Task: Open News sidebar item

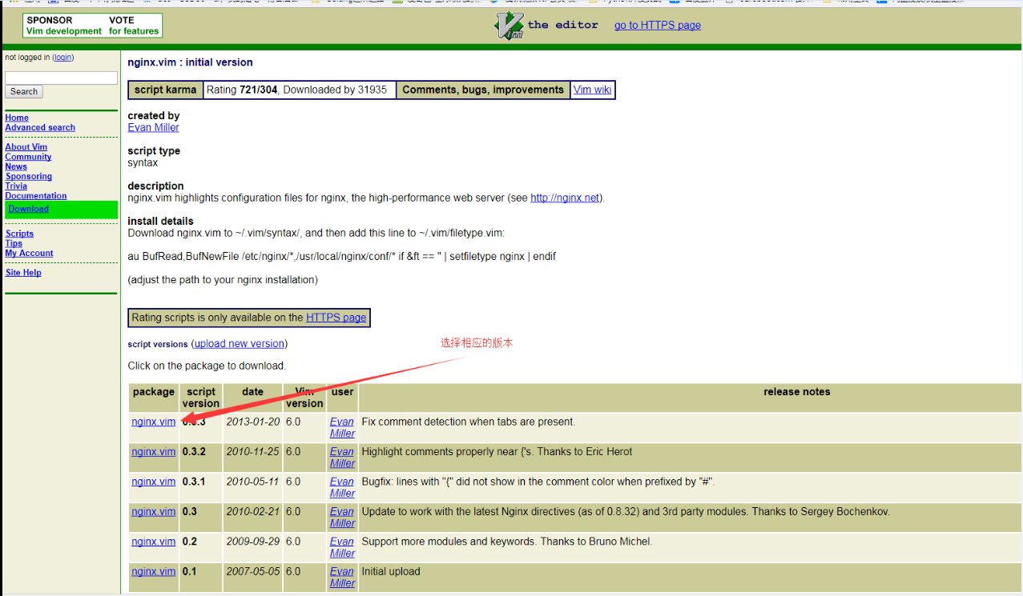Action: (x=16, y=166)
